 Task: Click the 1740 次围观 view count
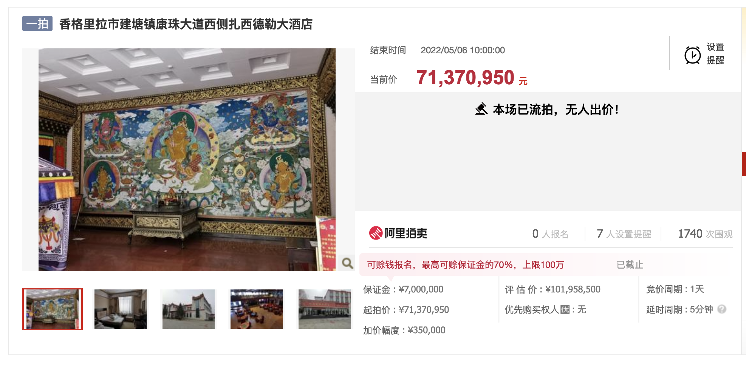(705, 234)
